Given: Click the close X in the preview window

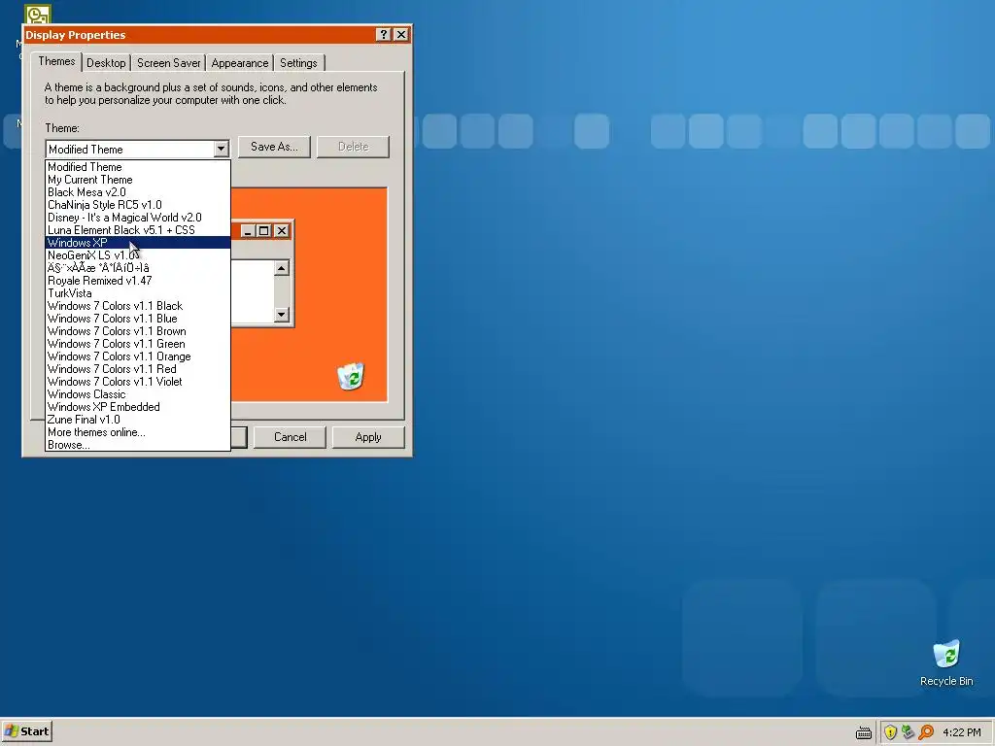Looking at the screenshot, I should 282,231.
